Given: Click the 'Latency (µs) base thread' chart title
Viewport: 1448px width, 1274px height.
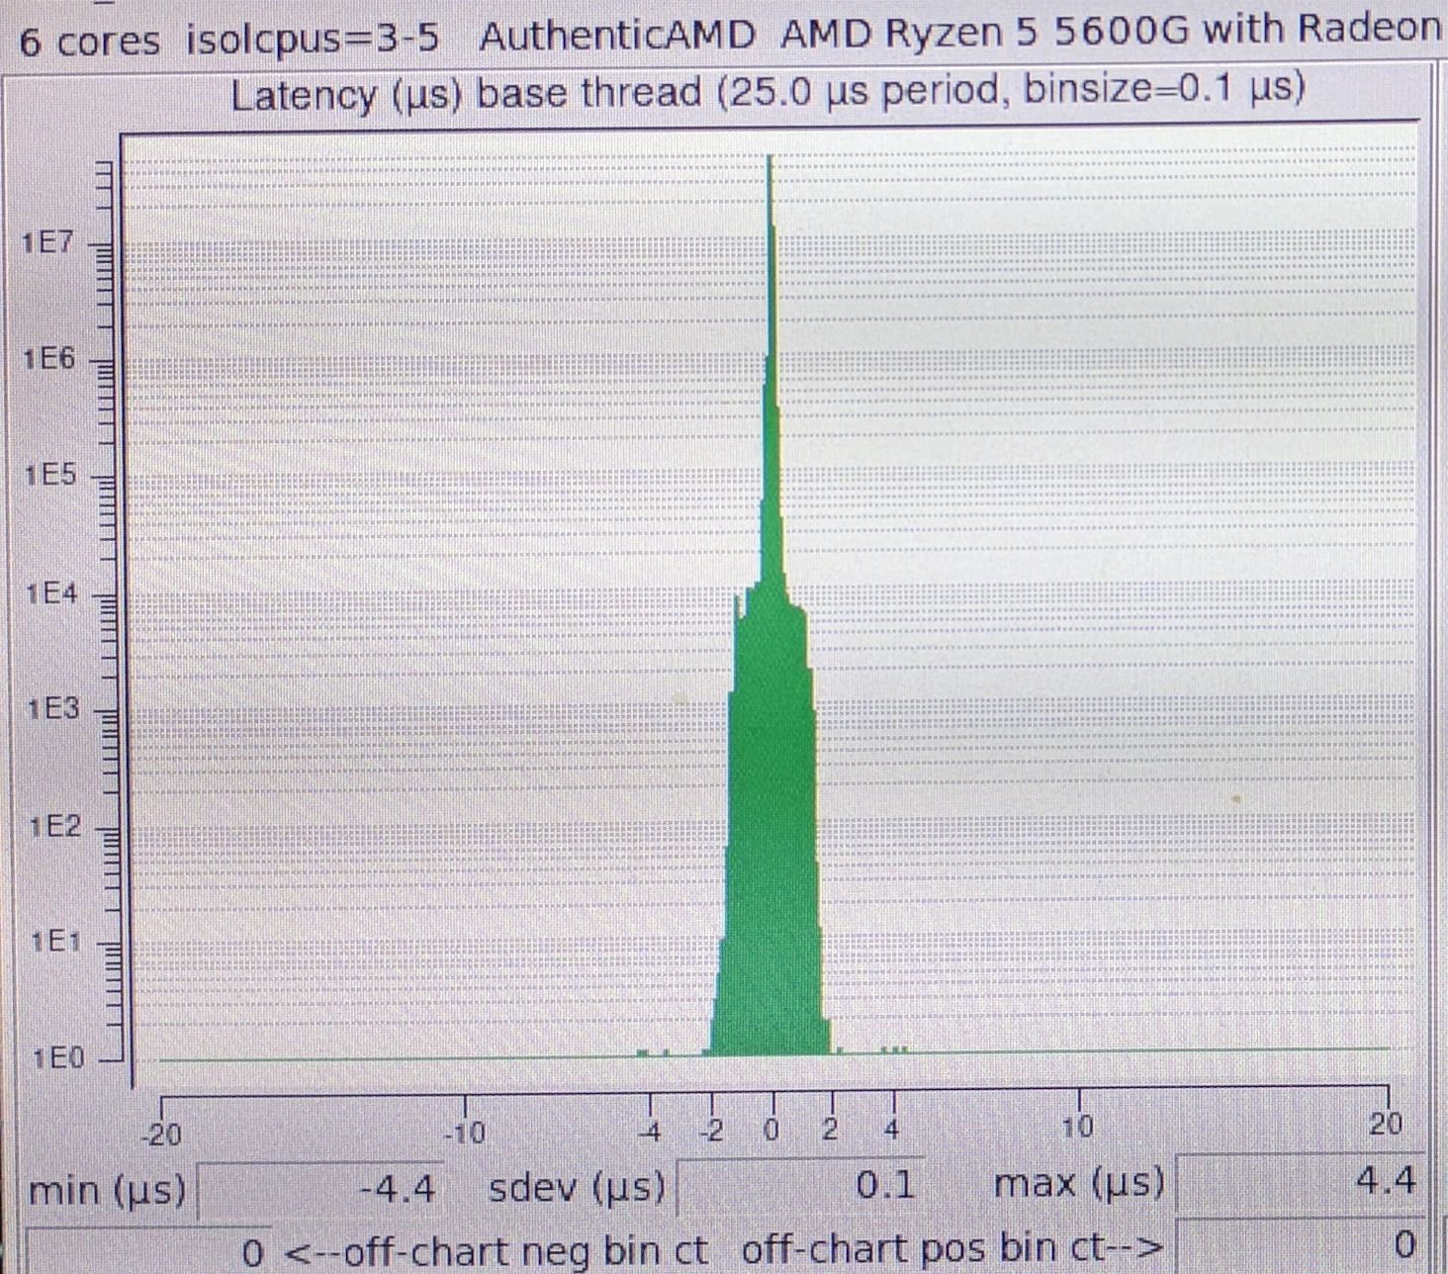Looking at the screenshot, I should coord(768,93).
